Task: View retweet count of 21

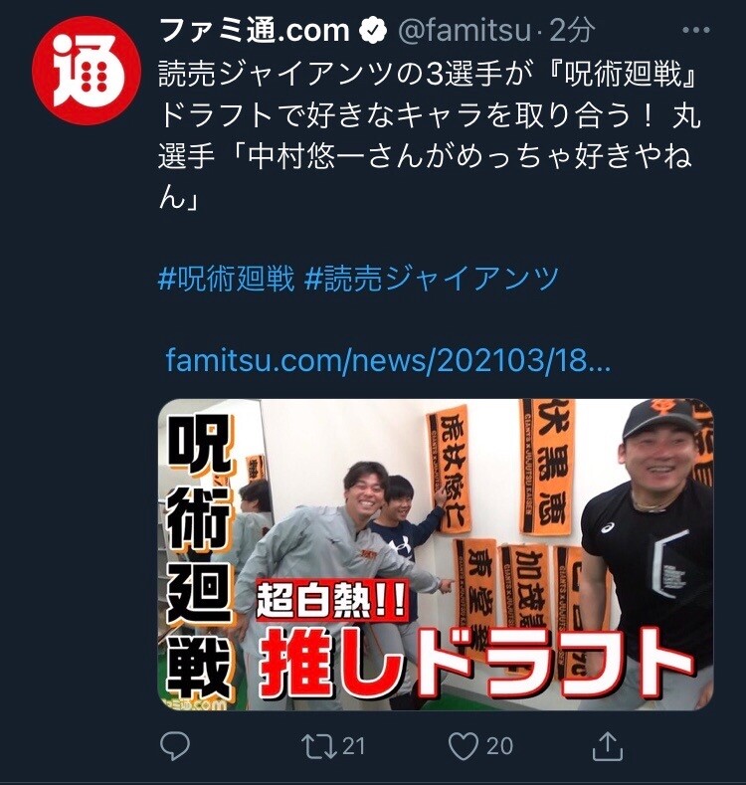Action: pos(353,746)
